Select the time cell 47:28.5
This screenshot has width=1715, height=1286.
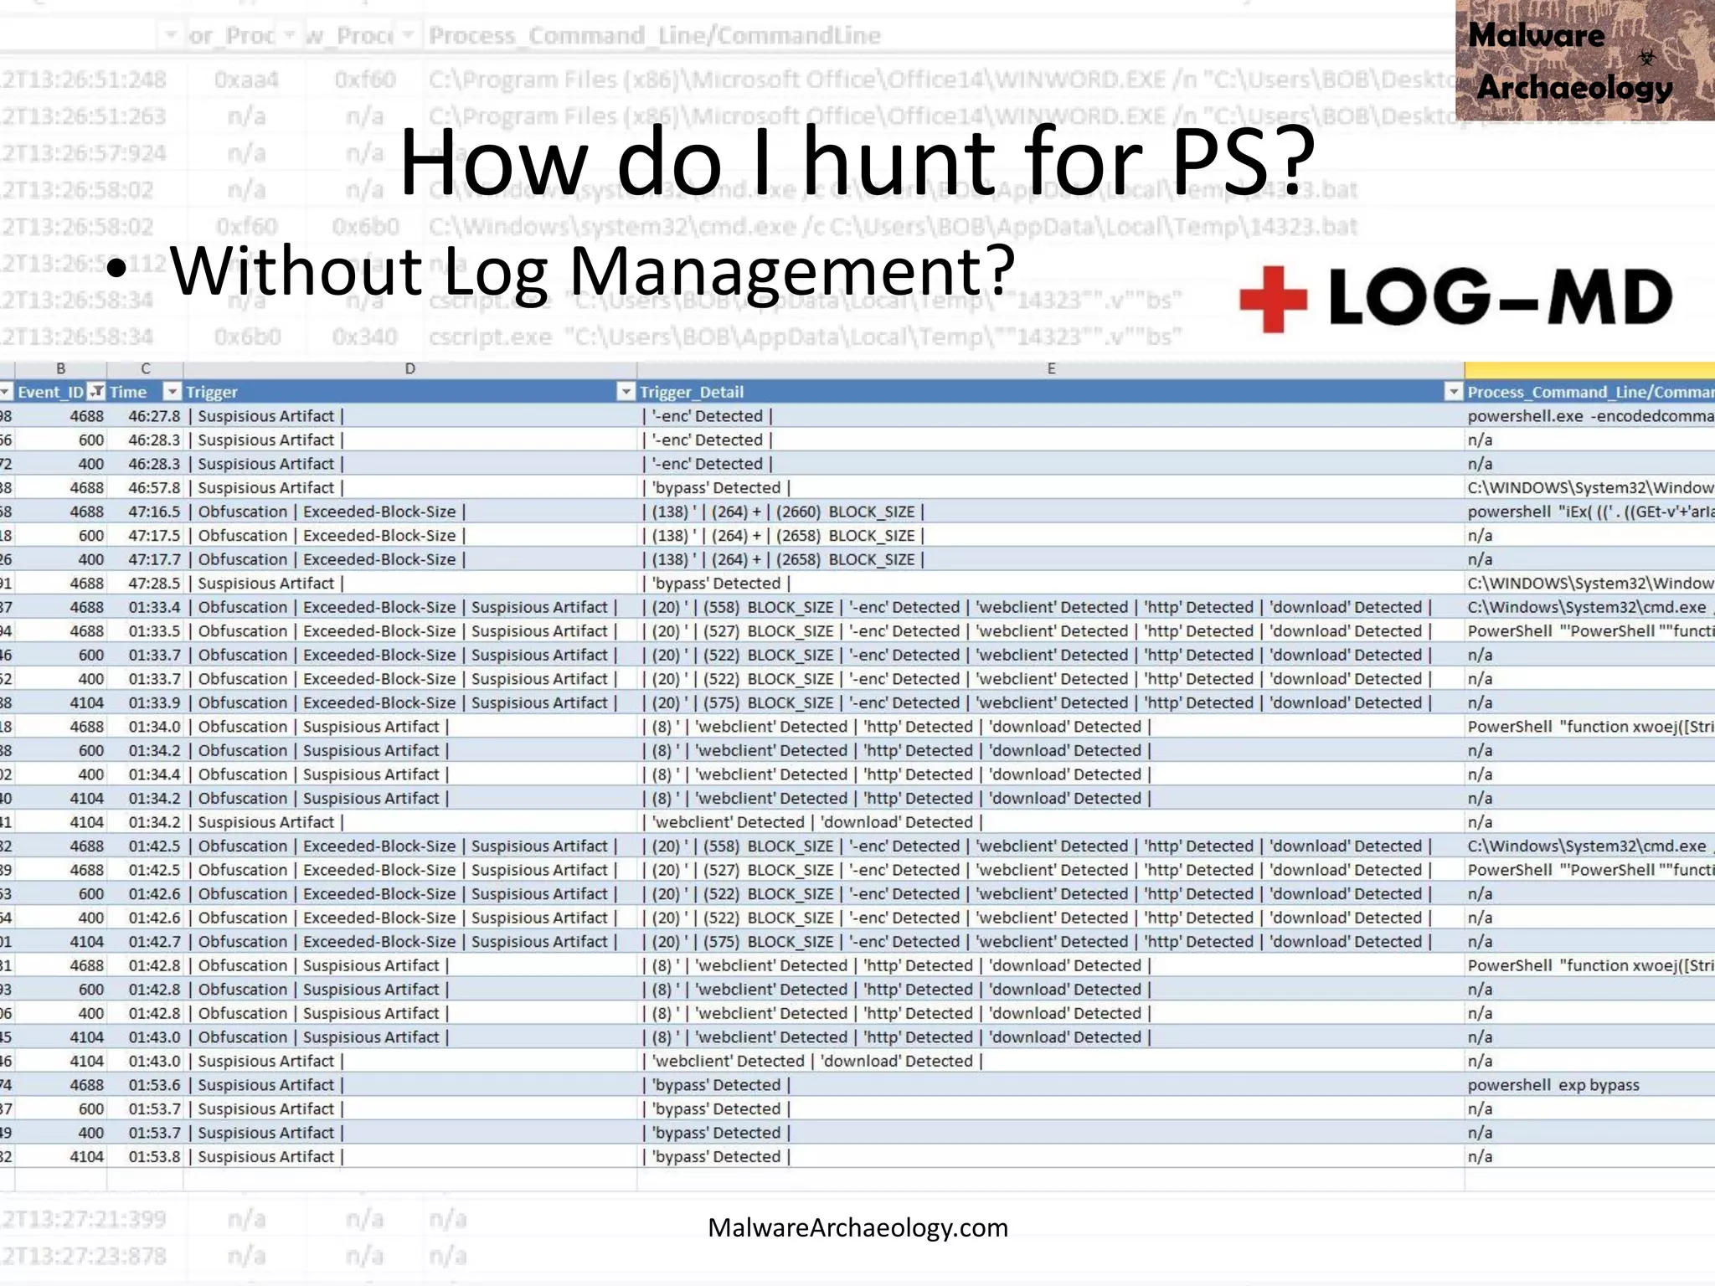[145, 584]
